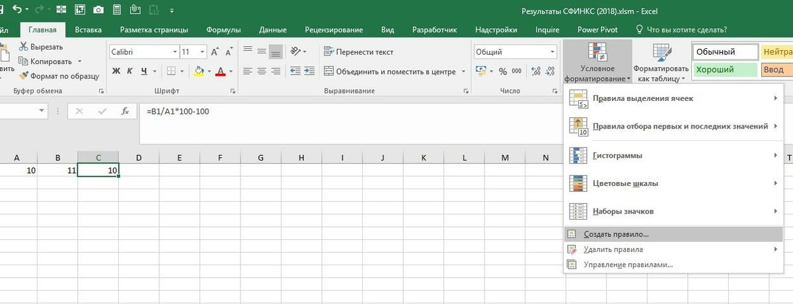This screenshot has width=793, height=304.
Task: Expand the merge and center dropdown arrow
Action: tap(463, 71)
